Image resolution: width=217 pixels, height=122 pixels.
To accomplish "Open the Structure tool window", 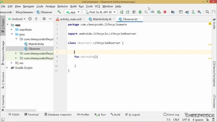I will 3,80.
